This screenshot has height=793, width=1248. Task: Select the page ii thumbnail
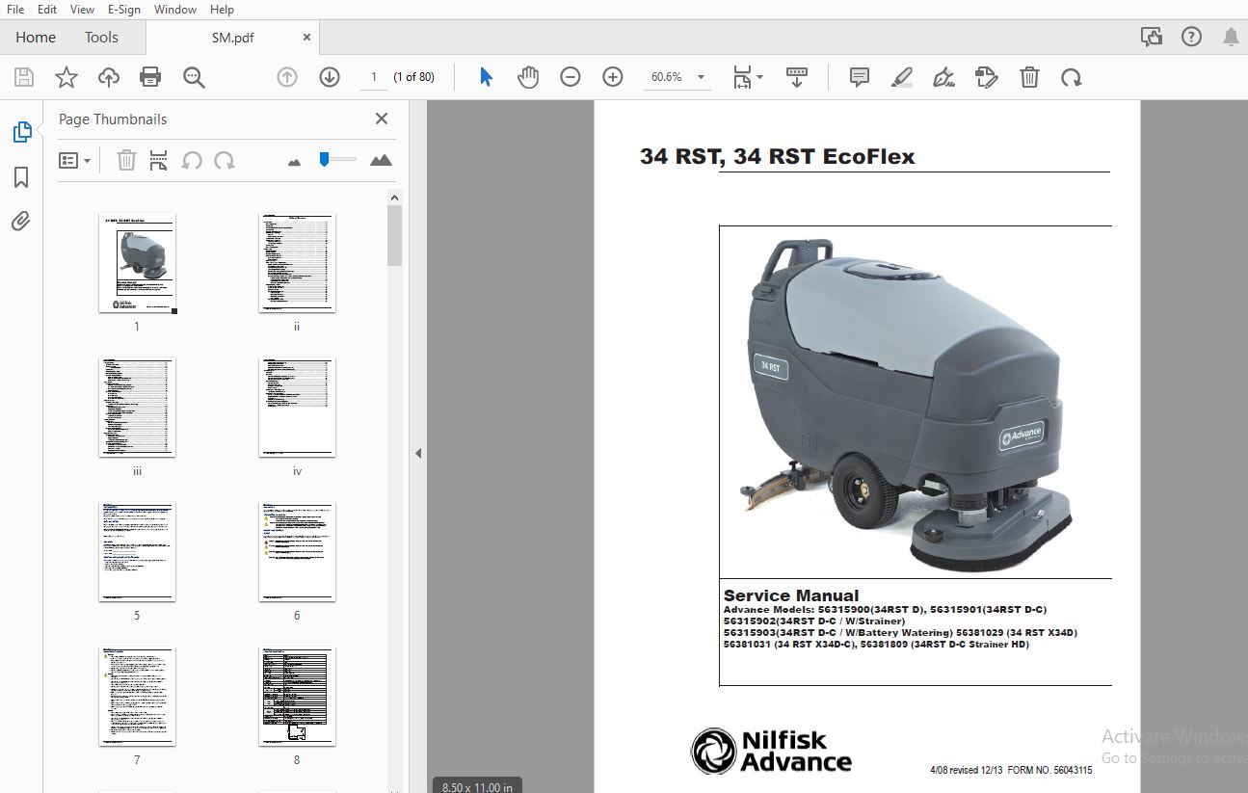tap(297, 263)
